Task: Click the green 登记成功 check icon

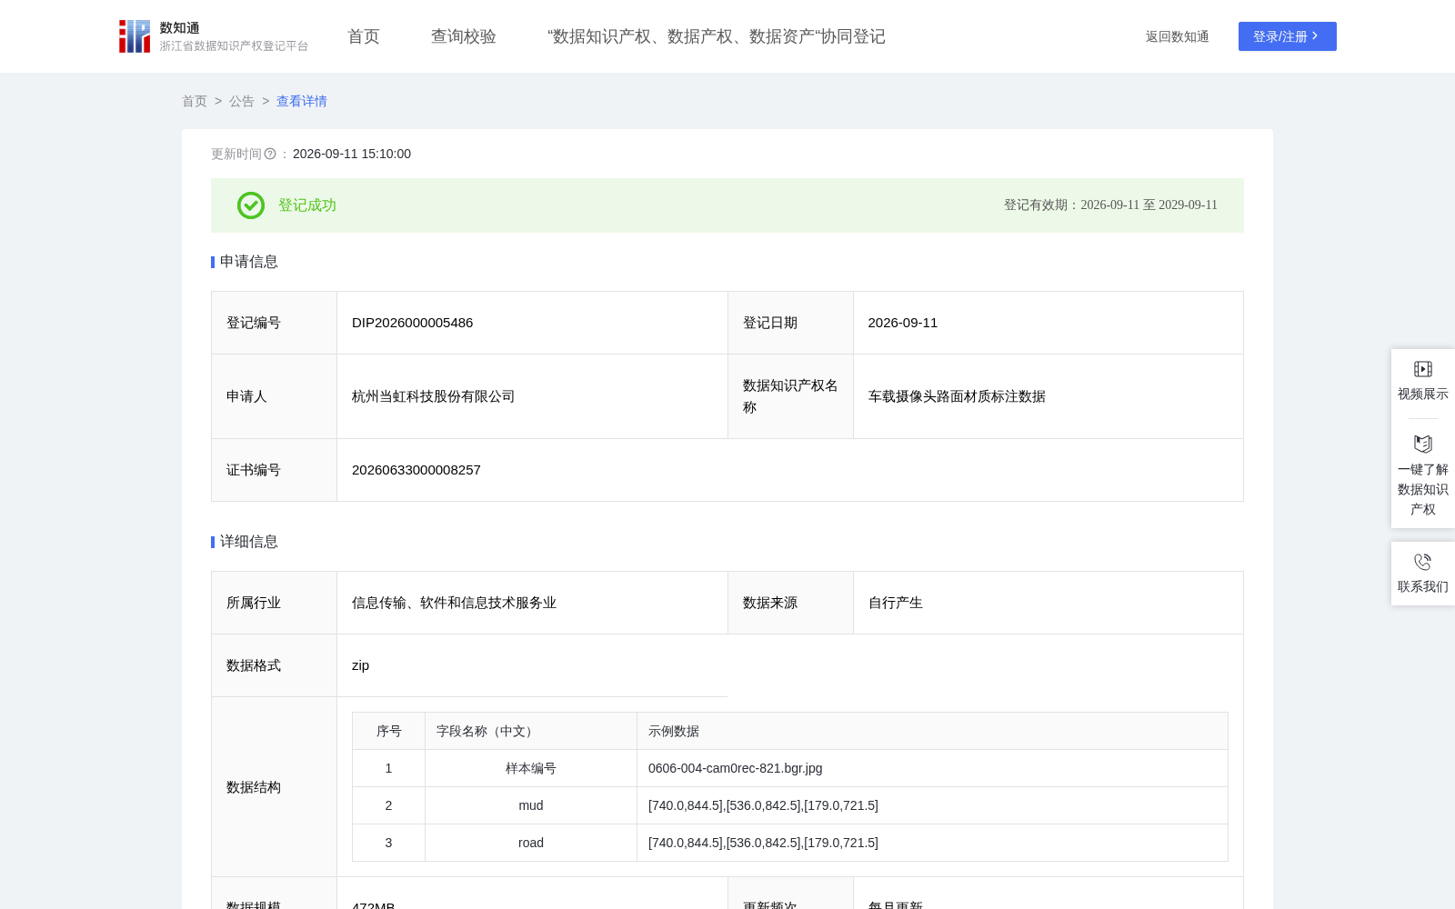Action: click(x=251, y=205)
